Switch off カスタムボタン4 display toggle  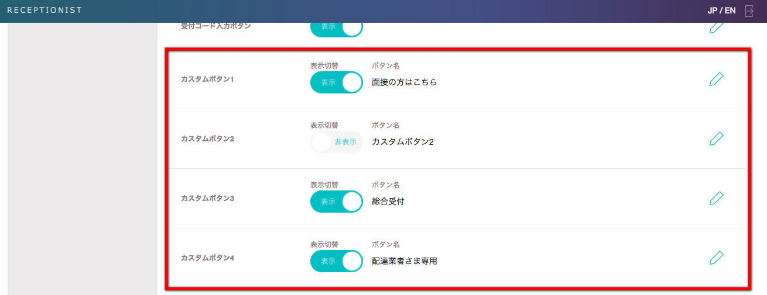click(x=337, y=261)
